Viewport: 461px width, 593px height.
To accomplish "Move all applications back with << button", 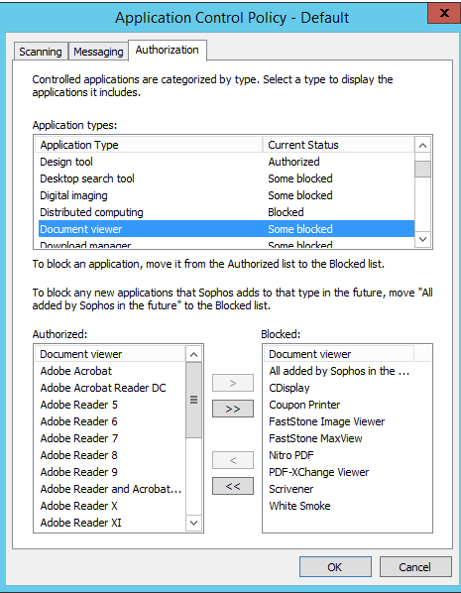I will coord(233,486).
